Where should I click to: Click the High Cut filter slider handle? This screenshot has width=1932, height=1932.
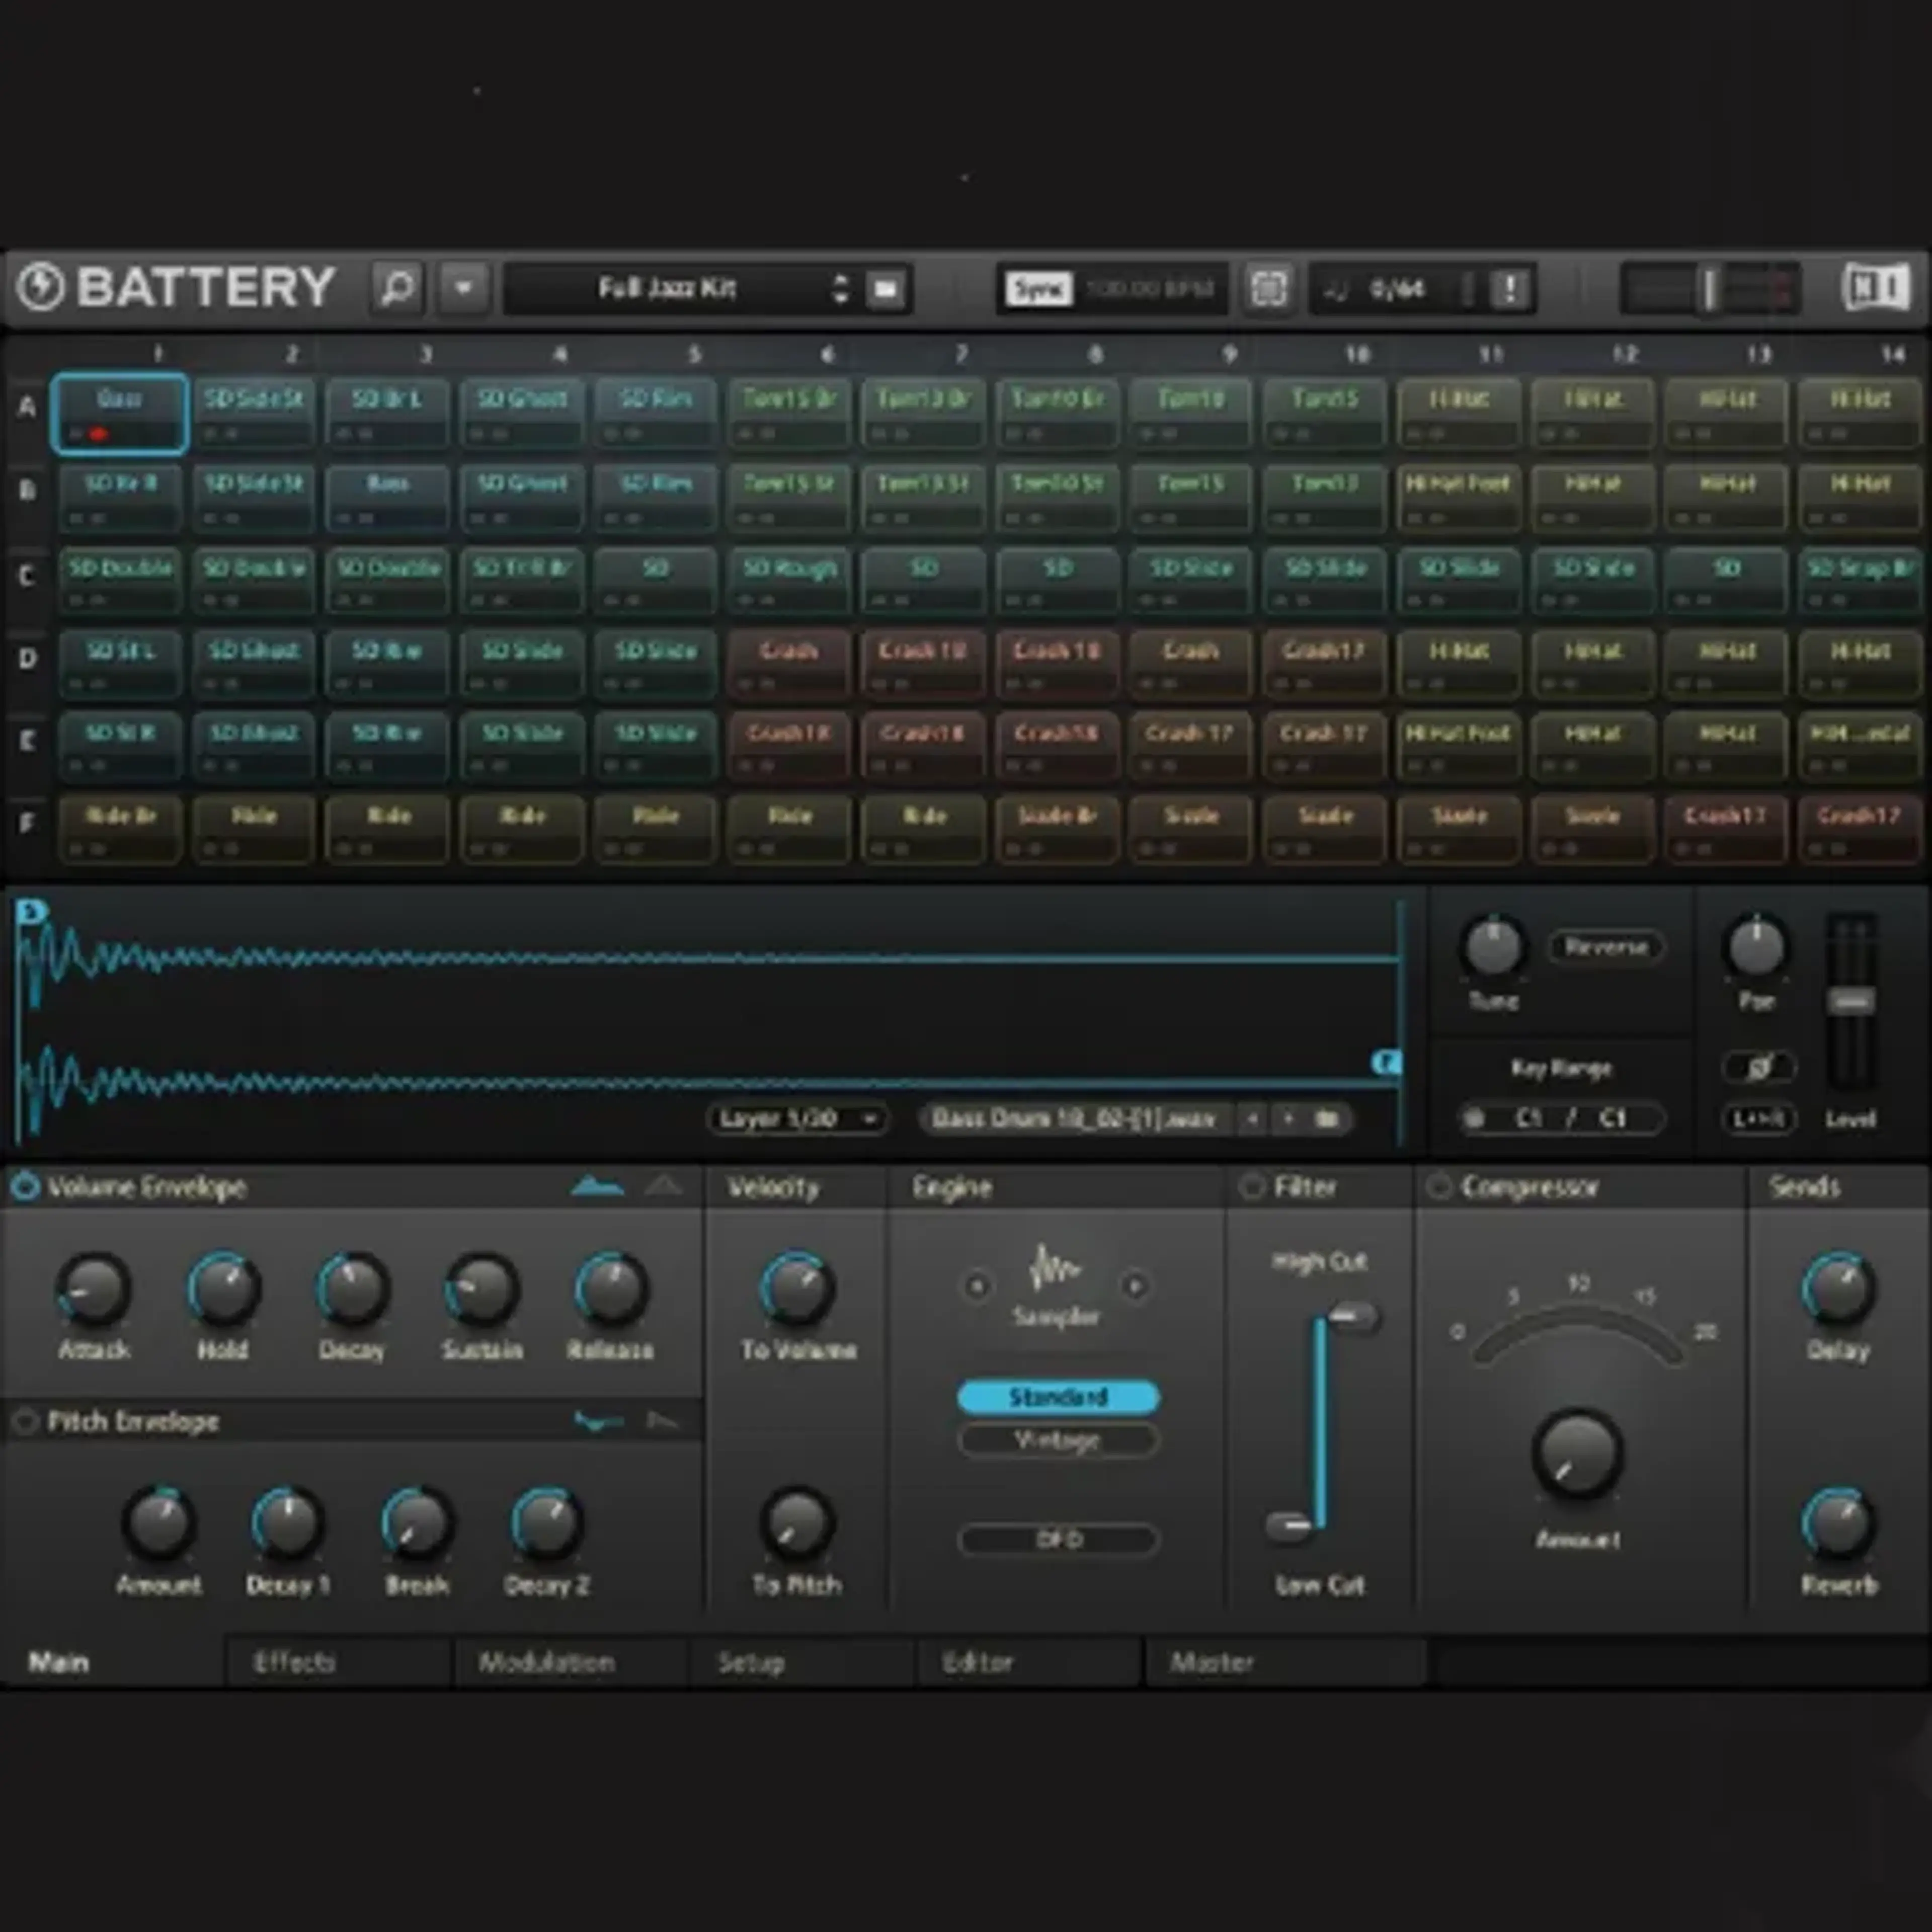click(1355, 1317)
